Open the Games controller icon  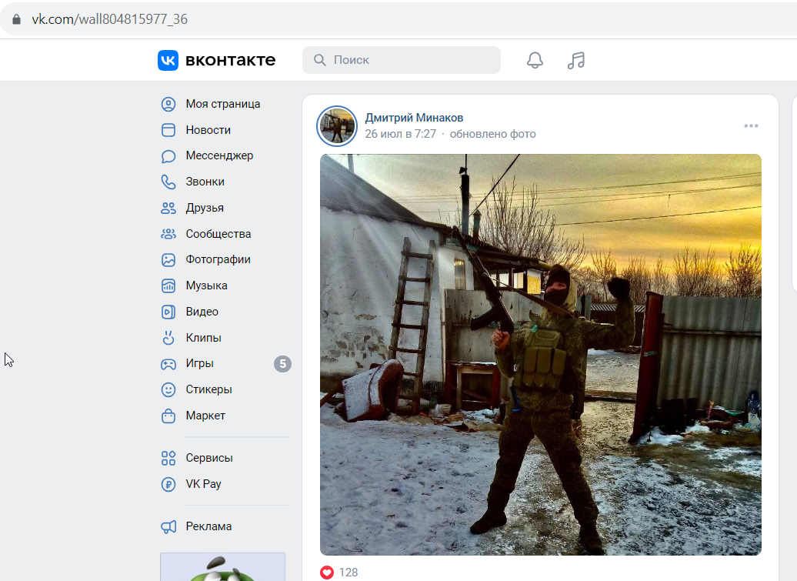point(168,363)
